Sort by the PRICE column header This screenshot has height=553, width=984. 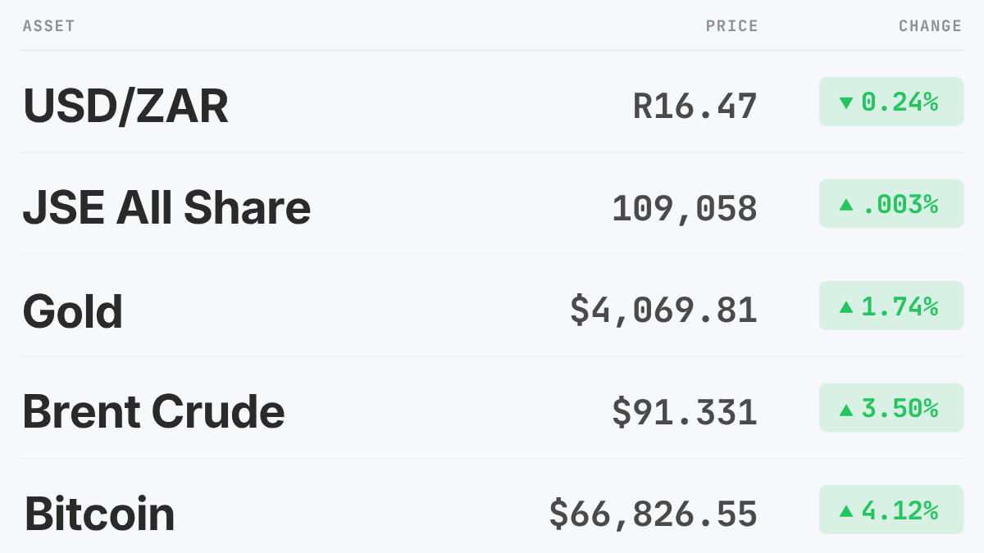(732, 26)
